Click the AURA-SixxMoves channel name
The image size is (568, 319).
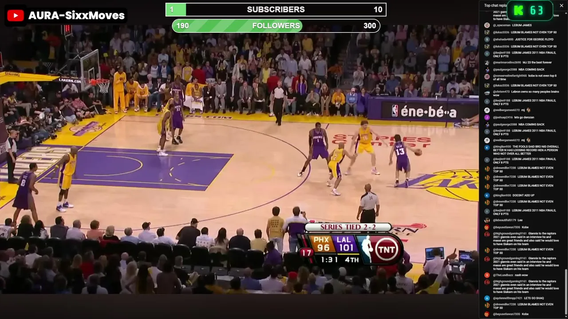(76, 16)
